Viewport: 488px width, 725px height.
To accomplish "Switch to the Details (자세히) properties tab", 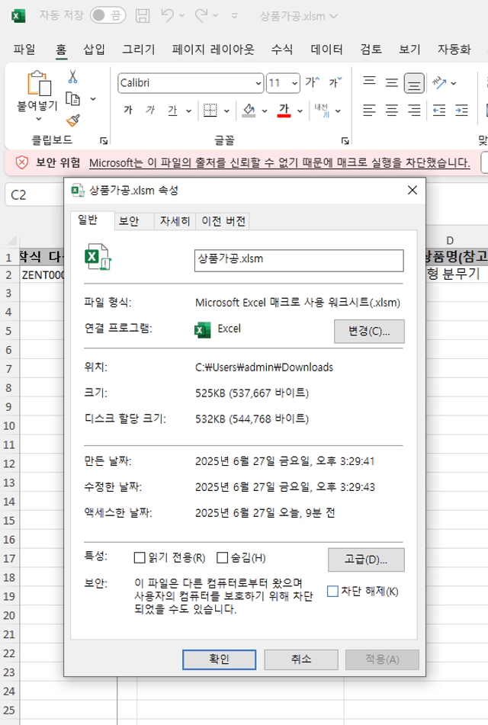I will 175,221.
